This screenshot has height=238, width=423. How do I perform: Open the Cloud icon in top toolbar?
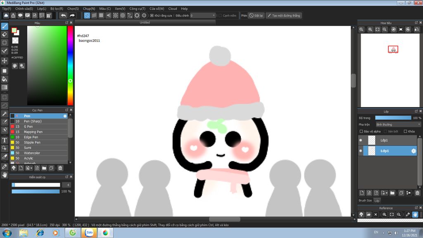click(x=6, y=15)
